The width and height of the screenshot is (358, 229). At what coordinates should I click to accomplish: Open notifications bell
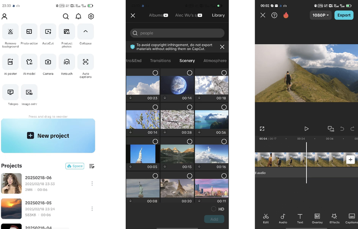point(78,16)
